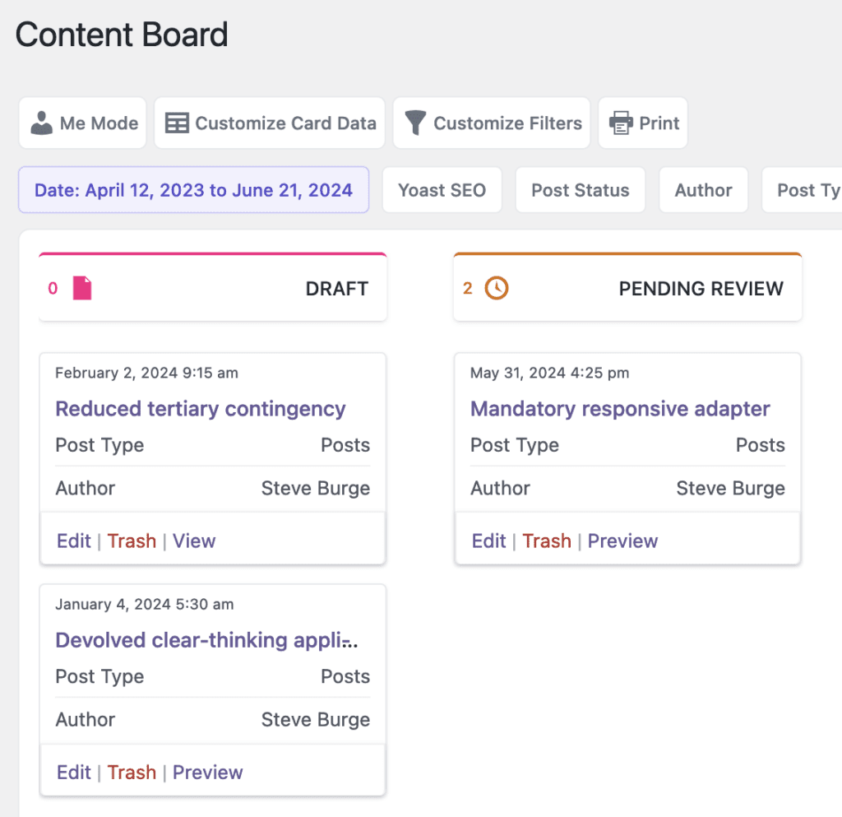Screen dimensions: 842x817
Task: Open the Author filter
Action: pos(703,190)
